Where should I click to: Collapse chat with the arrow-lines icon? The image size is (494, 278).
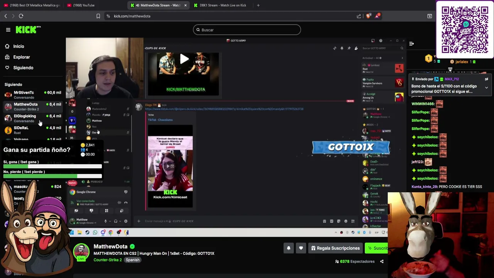411,44
